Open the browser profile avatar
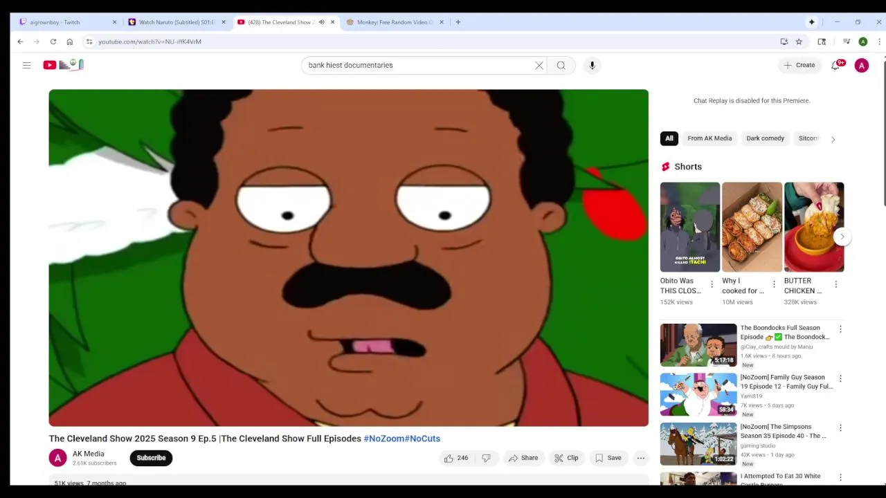This screenshot has width=886, height=498. coord(862,41)
